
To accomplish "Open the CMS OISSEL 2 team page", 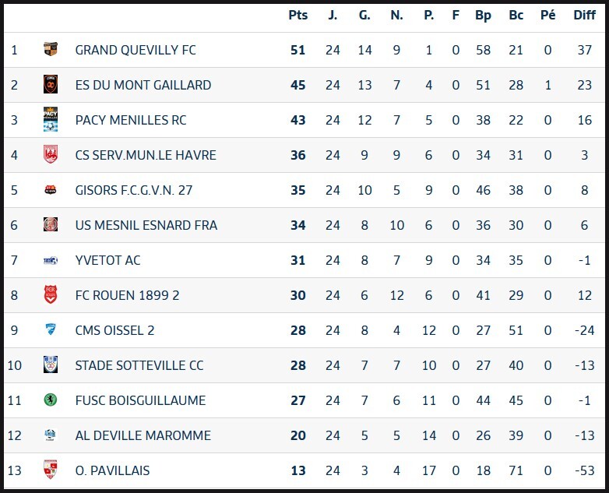I will 114,330.
